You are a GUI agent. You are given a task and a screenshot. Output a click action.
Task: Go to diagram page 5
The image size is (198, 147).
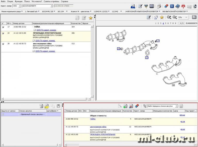click(x=166, y=23)
